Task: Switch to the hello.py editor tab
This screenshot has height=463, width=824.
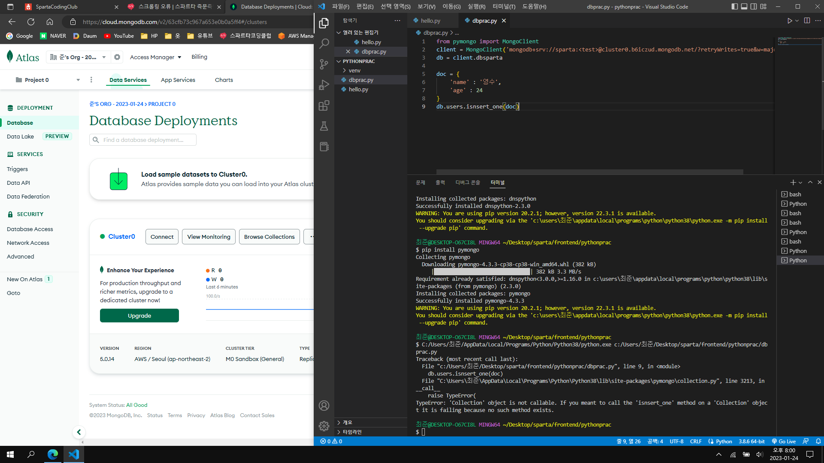Action: (430, 21)
